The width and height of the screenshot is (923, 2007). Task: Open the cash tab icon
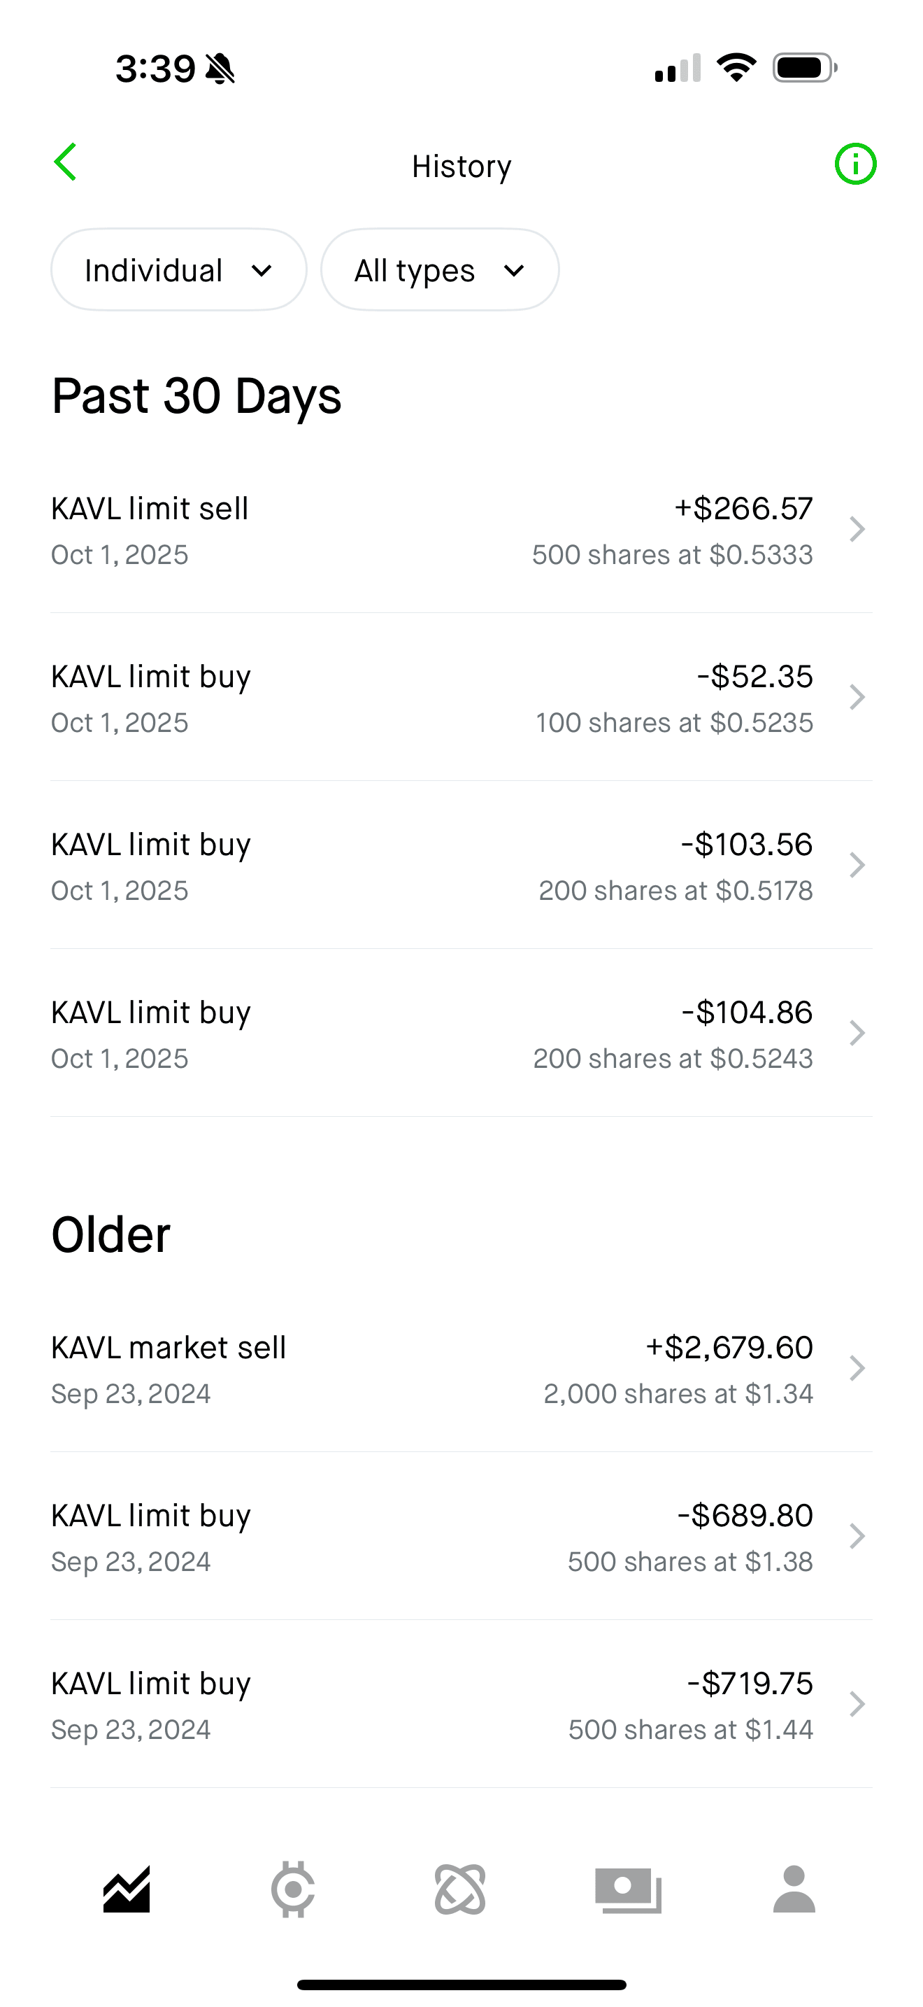628,1890
